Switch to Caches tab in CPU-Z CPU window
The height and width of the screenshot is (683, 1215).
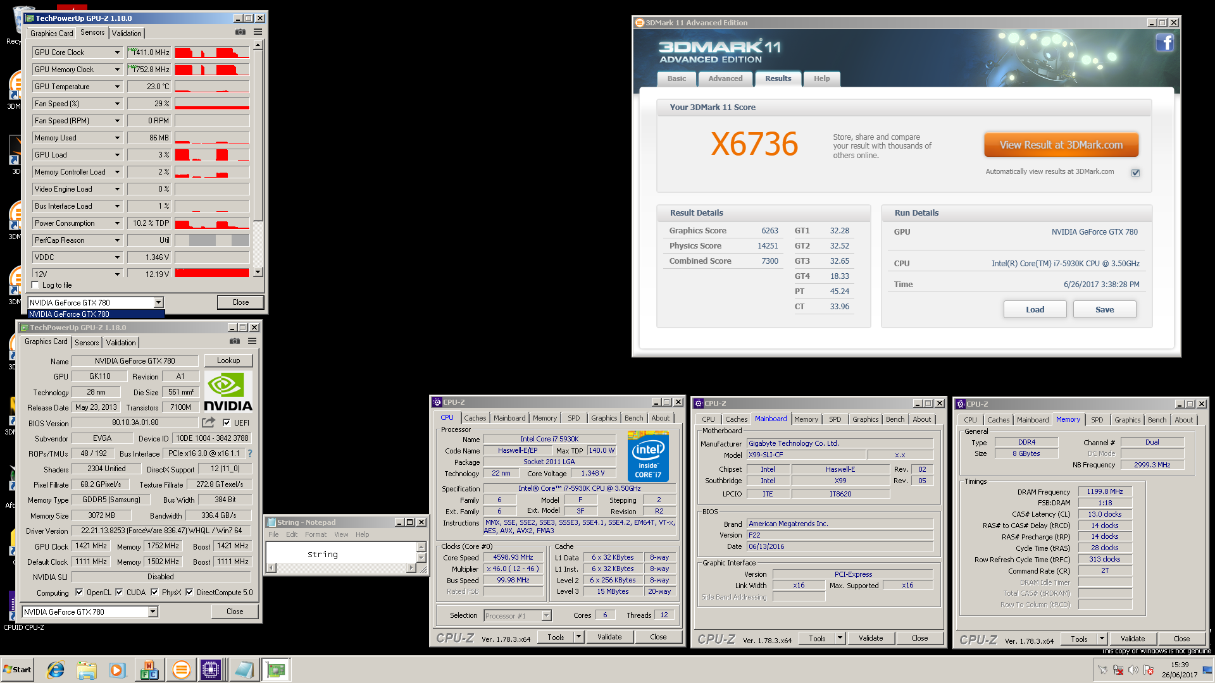[x=475, y=418]
